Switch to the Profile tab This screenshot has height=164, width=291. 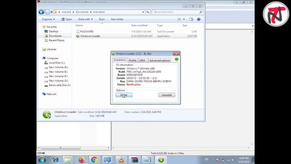(x=133, y=60)
